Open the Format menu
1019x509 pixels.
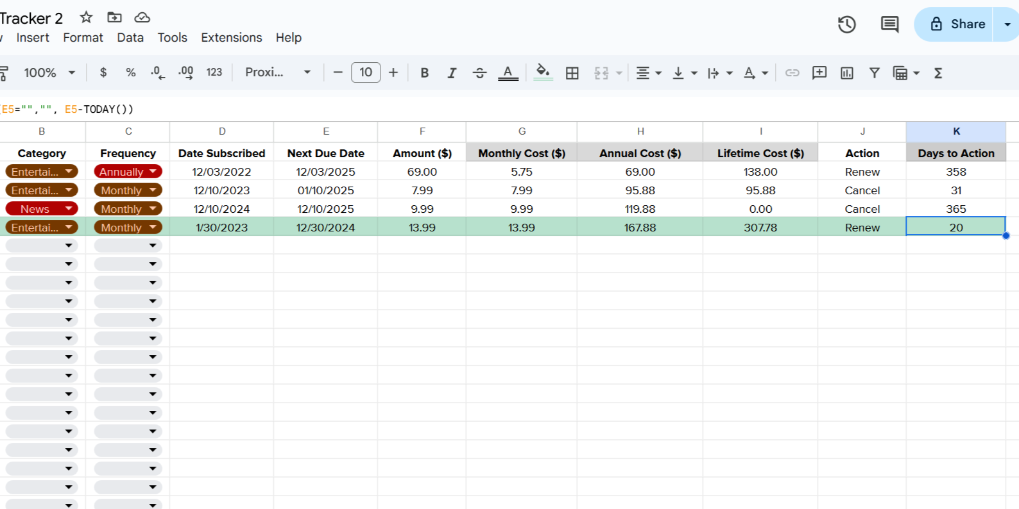[x=83, y=37]
